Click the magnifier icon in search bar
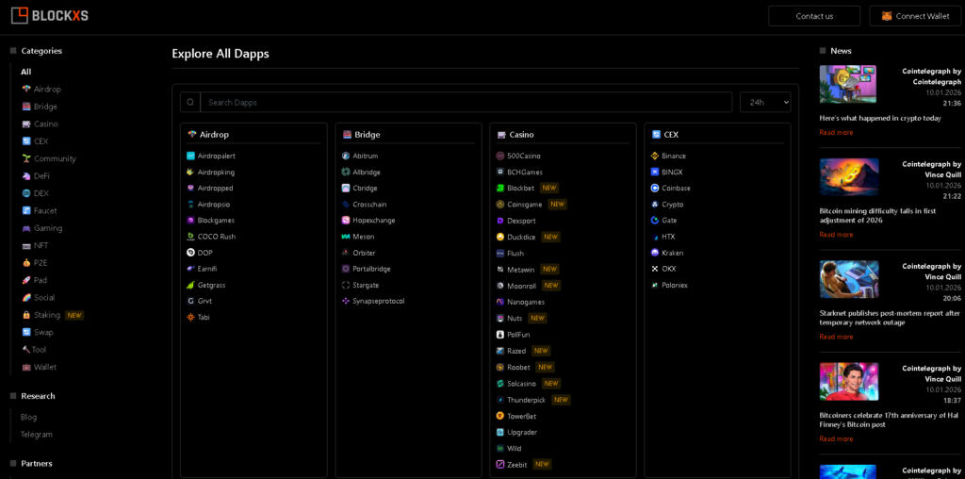 point(190,102)
